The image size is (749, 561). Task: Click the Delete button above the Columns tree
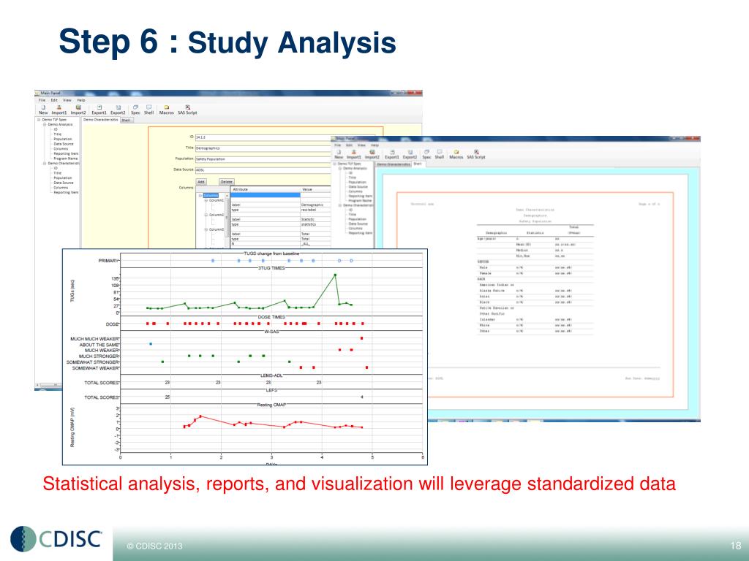227,182
